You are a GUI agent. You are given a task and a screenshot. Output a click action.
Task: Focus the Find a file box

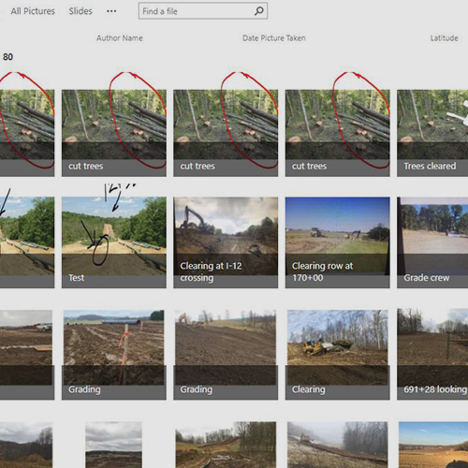pyautogui.click(x=203, y=11)
